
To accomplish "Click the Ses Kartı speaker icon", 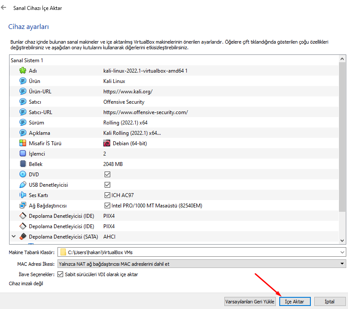I will click(x=23, y=195).
